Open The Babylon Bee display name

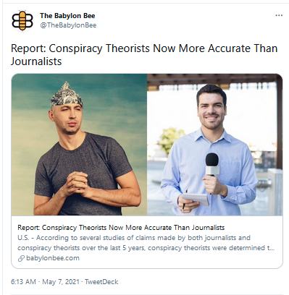pos(67,16)
